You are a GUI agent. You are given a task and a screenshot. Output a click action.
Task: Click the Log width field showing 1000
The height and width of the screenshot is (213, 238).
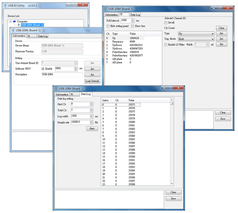tap(81, 116)
